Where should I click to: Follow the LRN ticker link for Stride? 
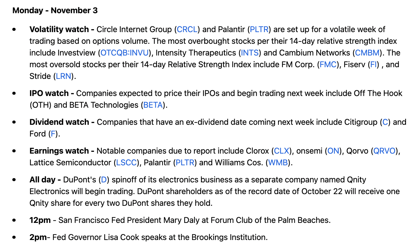[x=64, y=76]
